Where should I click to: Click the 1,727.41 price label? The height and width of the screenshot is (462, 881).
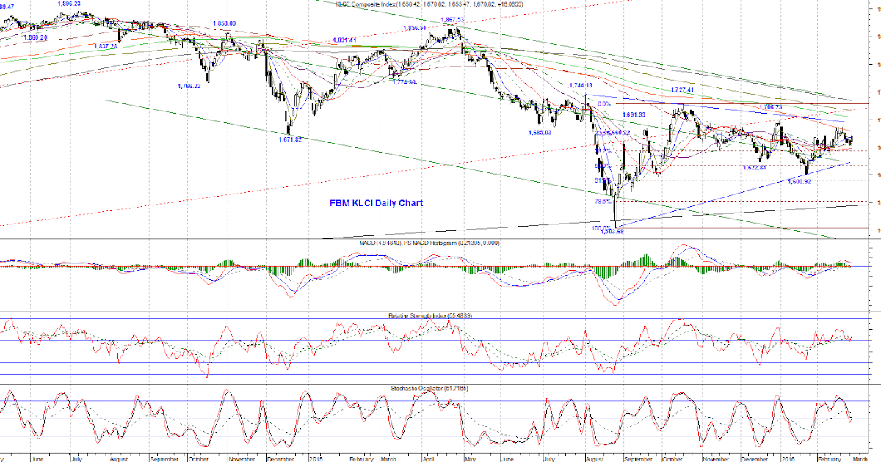682,89
